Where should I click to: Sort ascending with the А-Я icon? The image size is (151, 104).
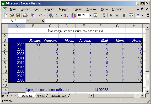[x=66, y=15]
